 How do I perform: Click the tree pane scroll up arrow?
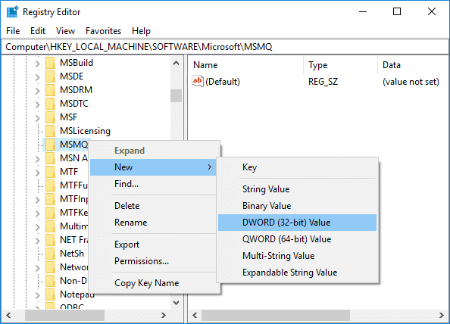pos(177,63)
